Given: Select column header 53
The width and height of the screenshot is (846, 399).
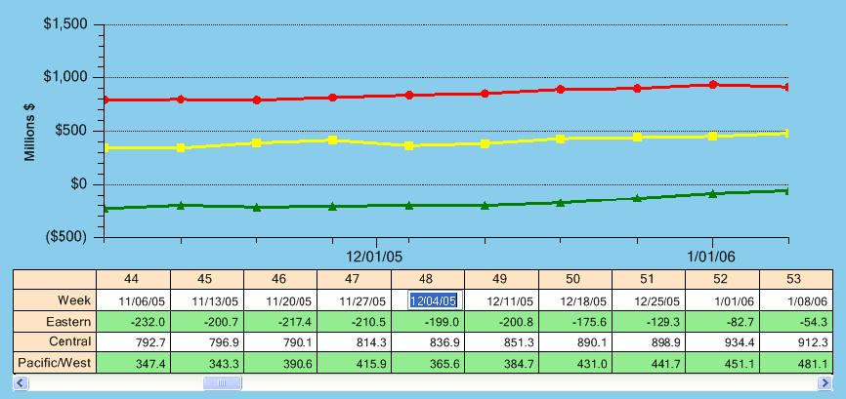Looking at the screenshot, I should click(x=798, y=279).
